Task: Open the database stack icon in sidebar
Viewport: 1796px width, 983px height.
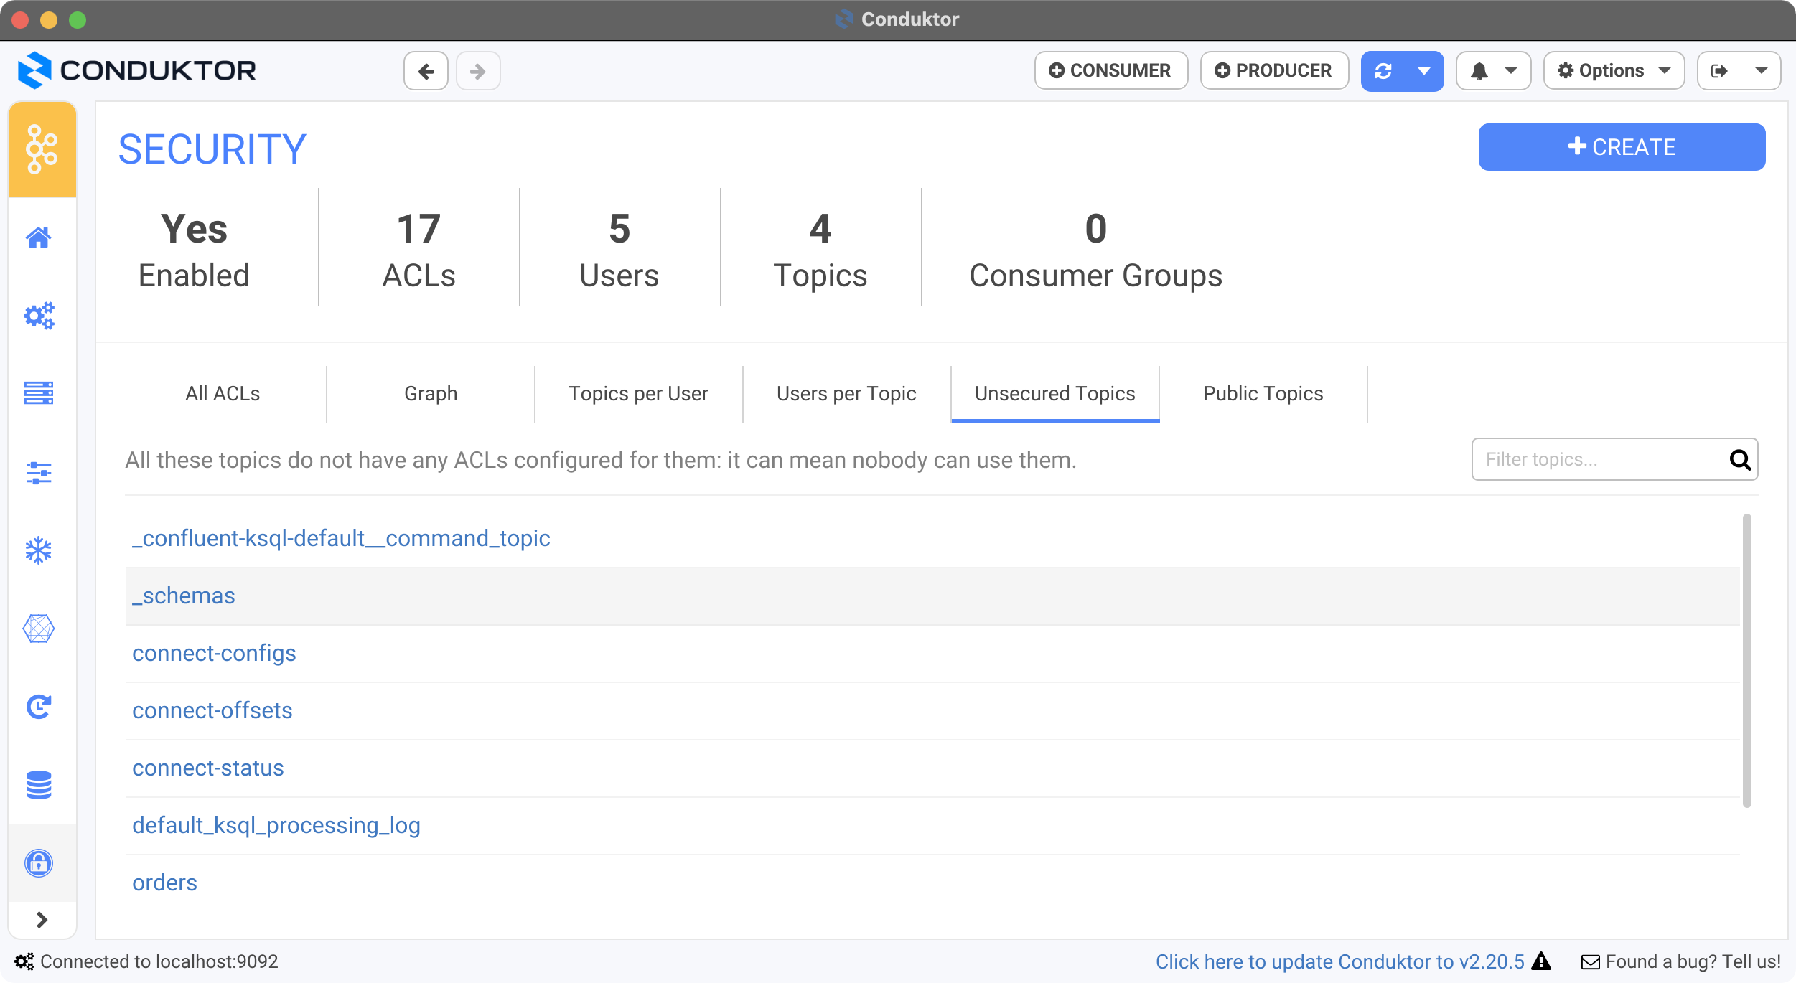Action: tap(39, 785)
